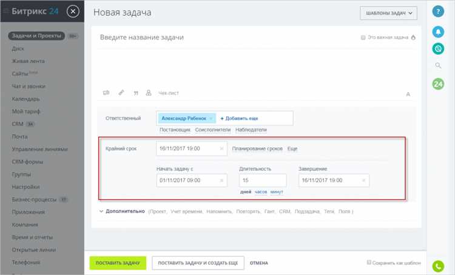Click 'Добавить еще' link
The height and width of the screenshot is (275, 455).
[x=239, y=118]
